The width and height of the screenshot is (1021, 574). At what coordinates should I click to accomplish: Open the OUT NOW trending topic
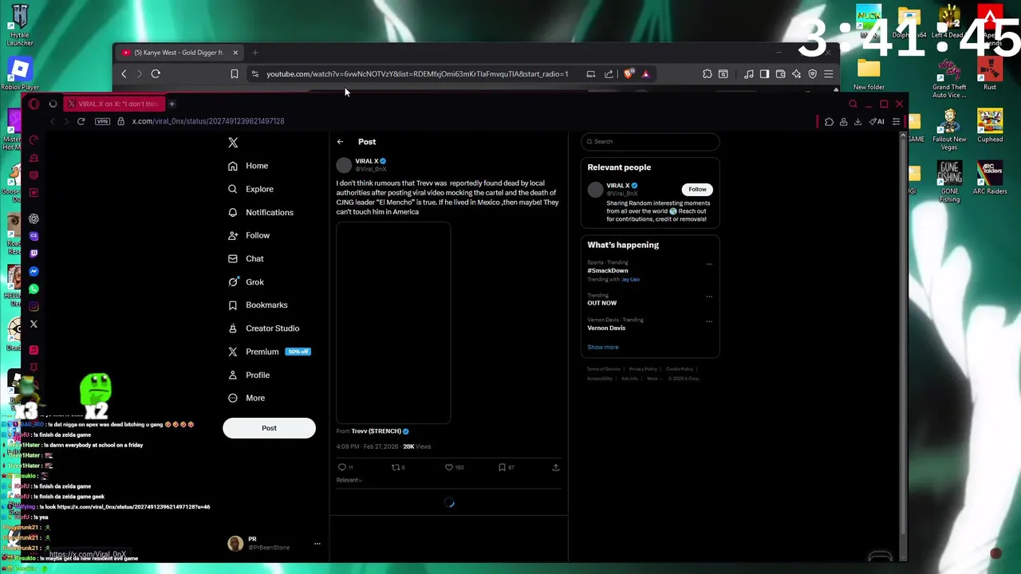602,303
